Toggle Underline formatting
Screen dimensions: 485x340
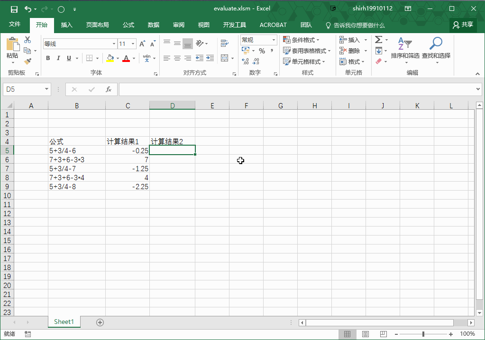(x=69, y=58)
